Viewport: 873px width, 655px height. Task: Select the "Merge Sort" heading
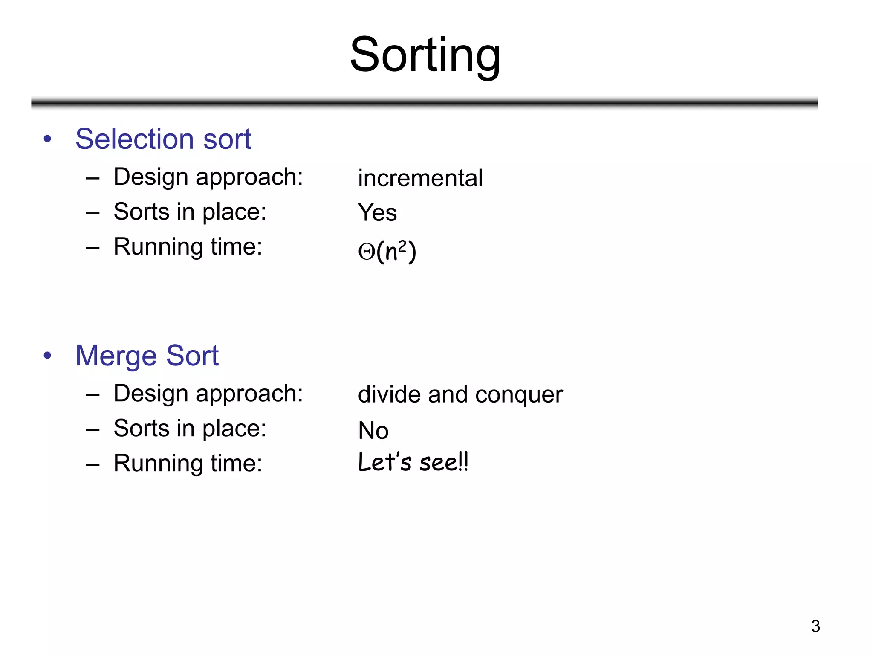pos(147,356)
